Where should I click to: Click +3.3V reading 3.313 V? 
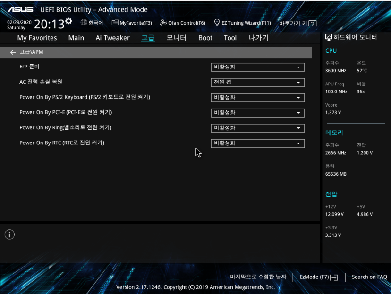tap(333, 235)
